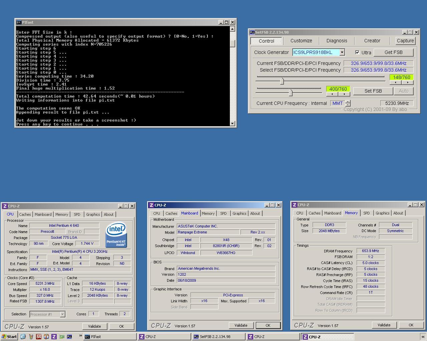Screen dimensions: 427x341
Task: Toggle the Ultra checkbox in SetFSB
Action: pyautogui.click(x=357, y=53)
